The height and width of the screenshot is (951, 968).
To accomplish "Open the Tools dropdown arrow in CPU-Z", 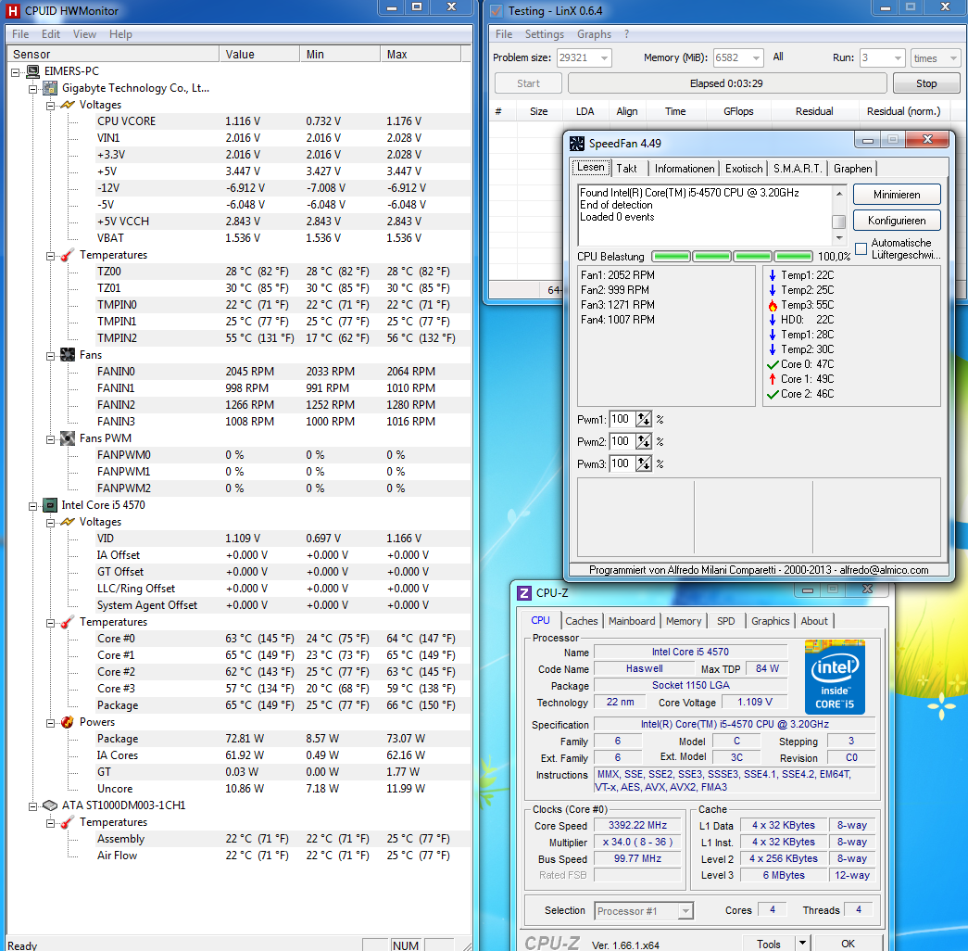I will click(802, 944).
